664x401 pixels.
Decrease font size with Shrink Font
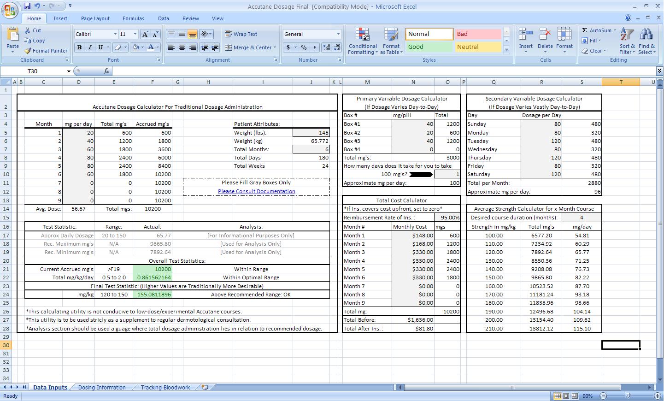155,34
